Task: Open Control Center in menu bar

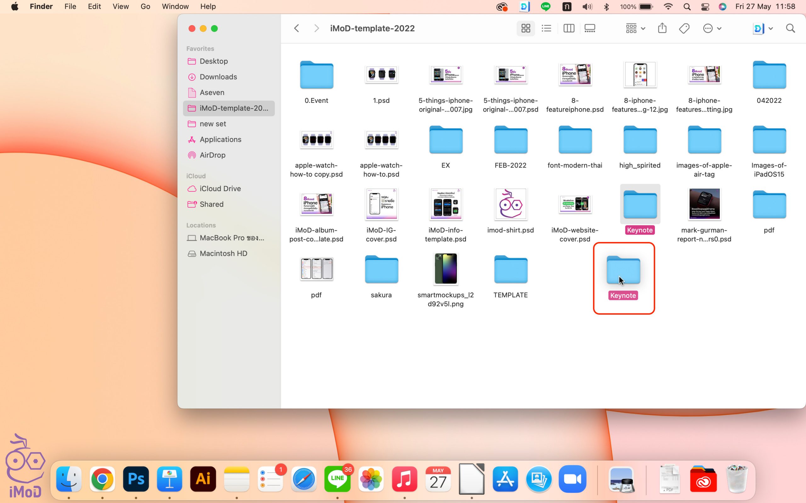Action: click(x=705, y=7)
